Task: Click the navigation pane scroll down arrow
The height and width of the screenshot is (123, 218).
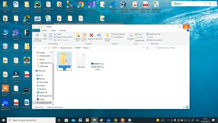Action: pyautogui.click(x=53, y=104)
